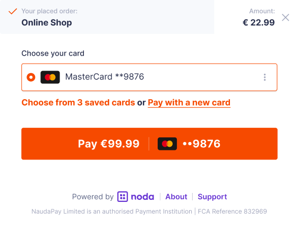
Task: Click MasterCard logo inside the pay button
Action: coord(167,144)
